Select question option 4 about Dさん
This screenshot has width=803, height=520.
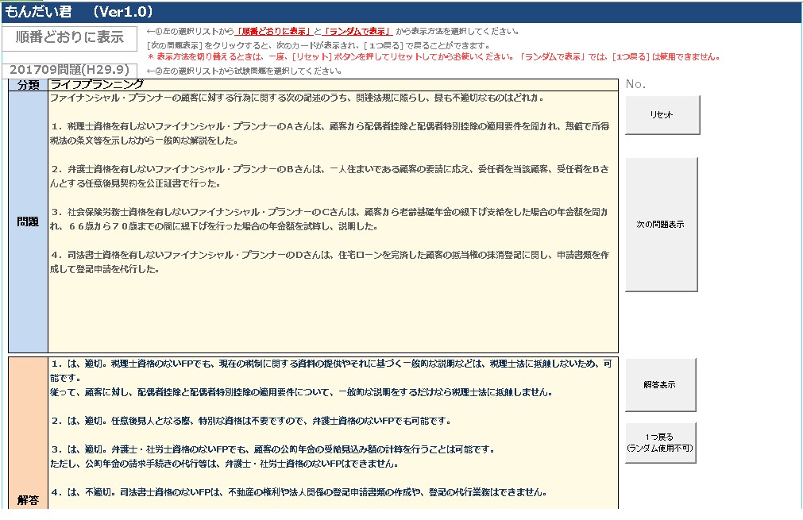[330, 263]
